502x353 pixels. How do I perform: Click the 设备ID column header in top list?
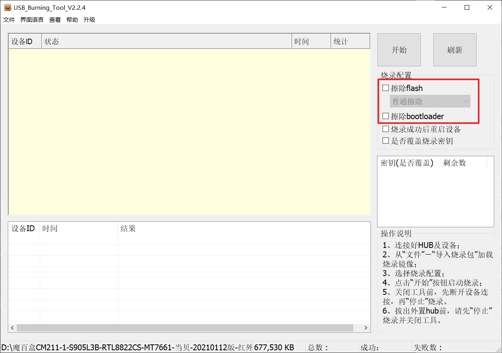[x=25, y=41]
